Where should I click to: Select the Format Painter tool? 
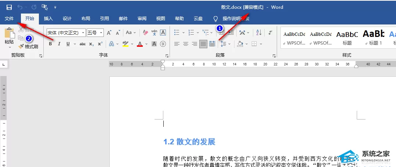point(29,46)
